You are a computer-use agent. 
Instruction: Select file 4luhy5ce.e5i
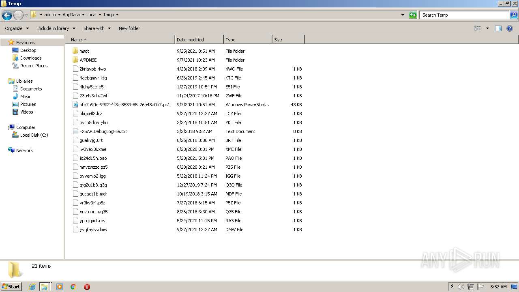92,87
